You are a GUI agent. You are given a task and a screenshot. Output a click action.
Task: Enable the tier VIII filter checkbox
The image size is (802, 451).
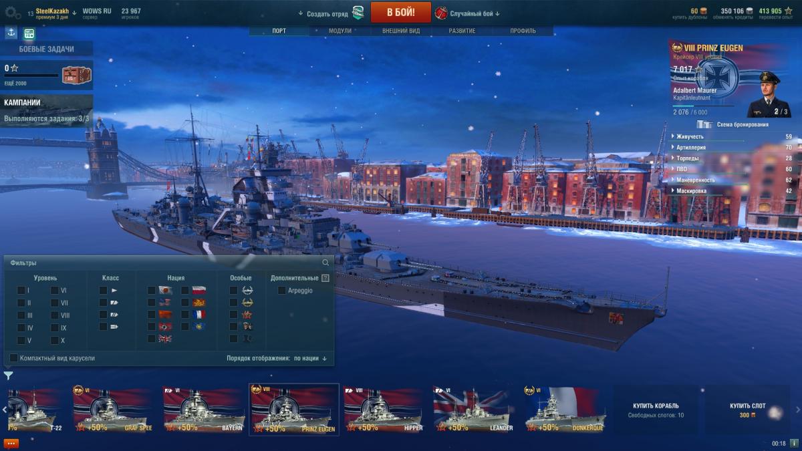click(55, 315)
